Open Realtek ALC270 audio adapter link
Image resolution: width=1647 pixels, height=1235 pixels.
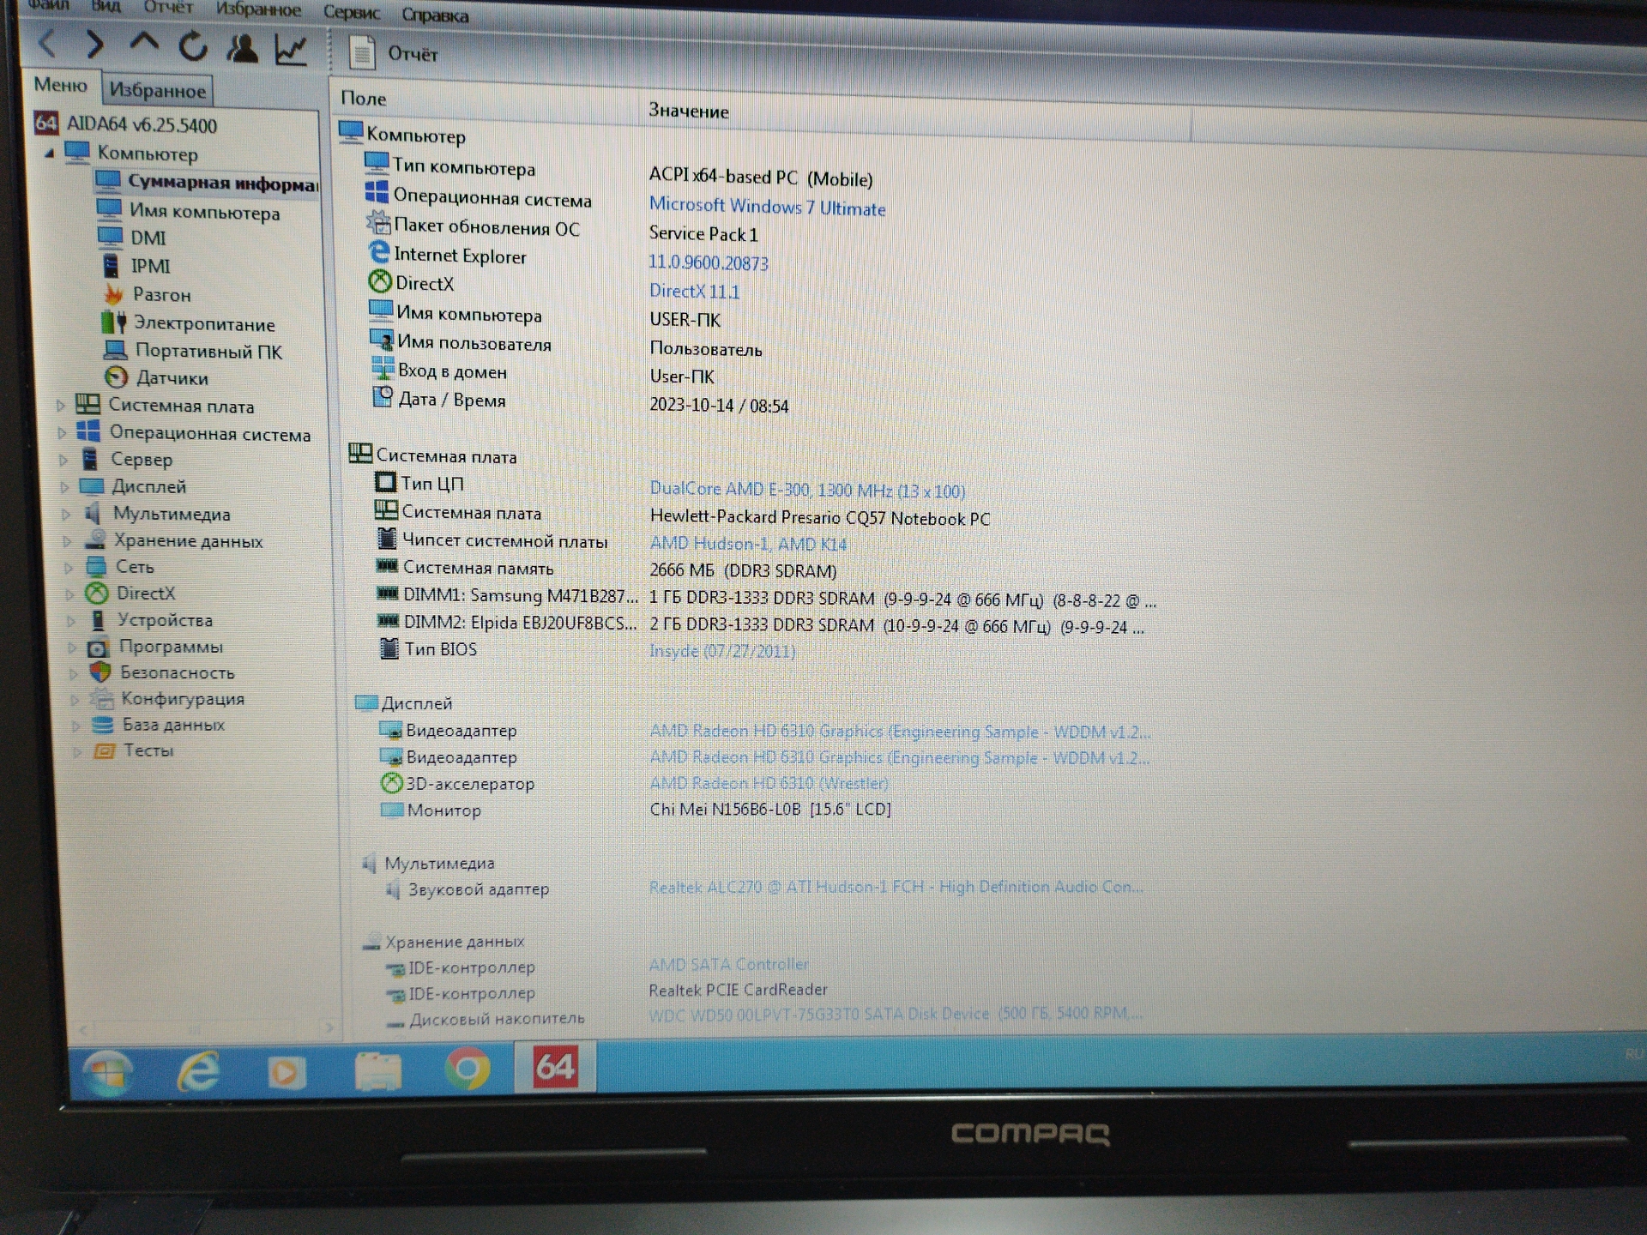coord(896,887)
